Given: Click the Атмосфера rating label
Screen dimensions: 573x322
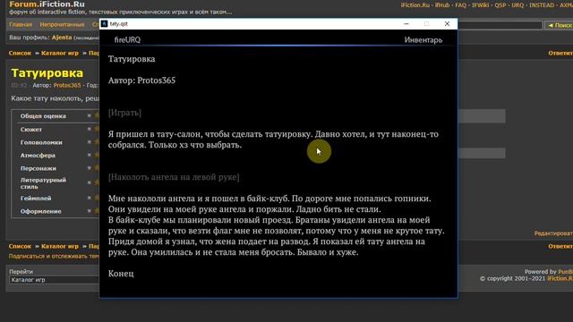Looking at the screenshot, I should pyautogui.click(x=38, y=155).
